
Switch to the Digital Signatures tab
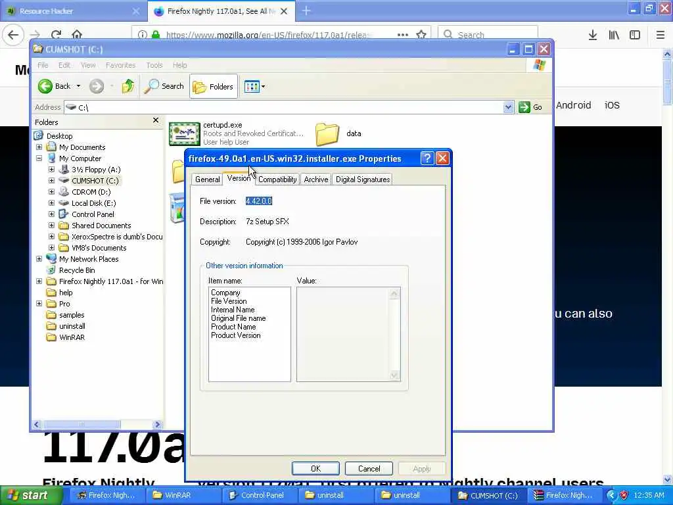[x=363, y=180]
